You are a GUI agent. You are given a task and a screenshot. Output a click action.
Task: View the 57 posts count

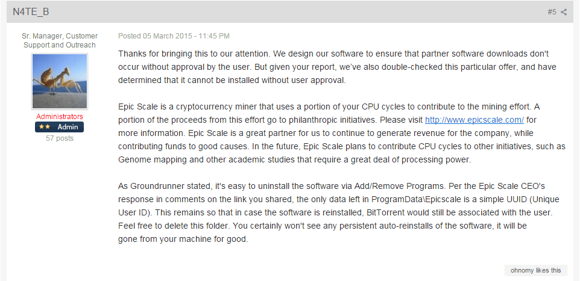click(x=60, y=138)
